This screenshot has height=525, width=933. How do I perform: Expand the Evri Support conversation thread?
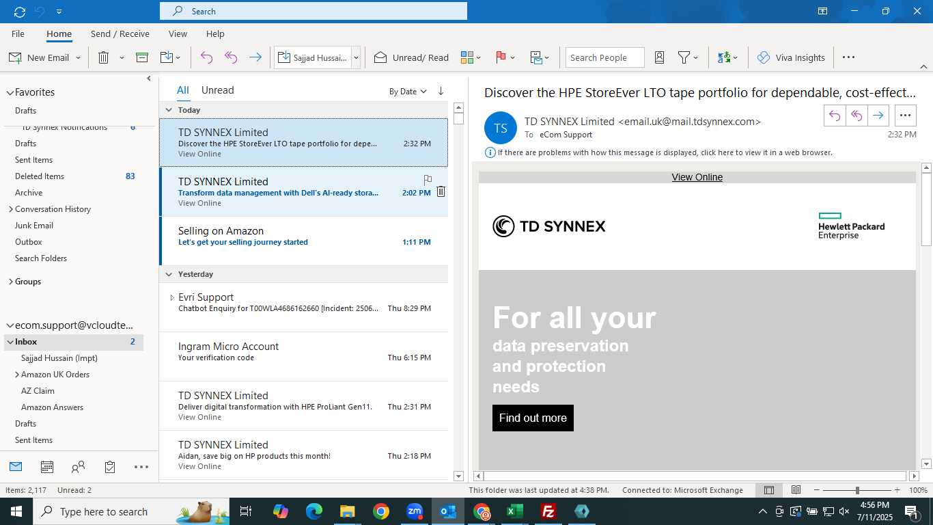tap(172, 297)
